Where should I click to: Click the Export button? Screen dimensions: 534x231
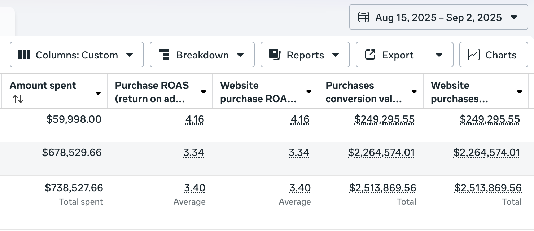tap(390, 55)
